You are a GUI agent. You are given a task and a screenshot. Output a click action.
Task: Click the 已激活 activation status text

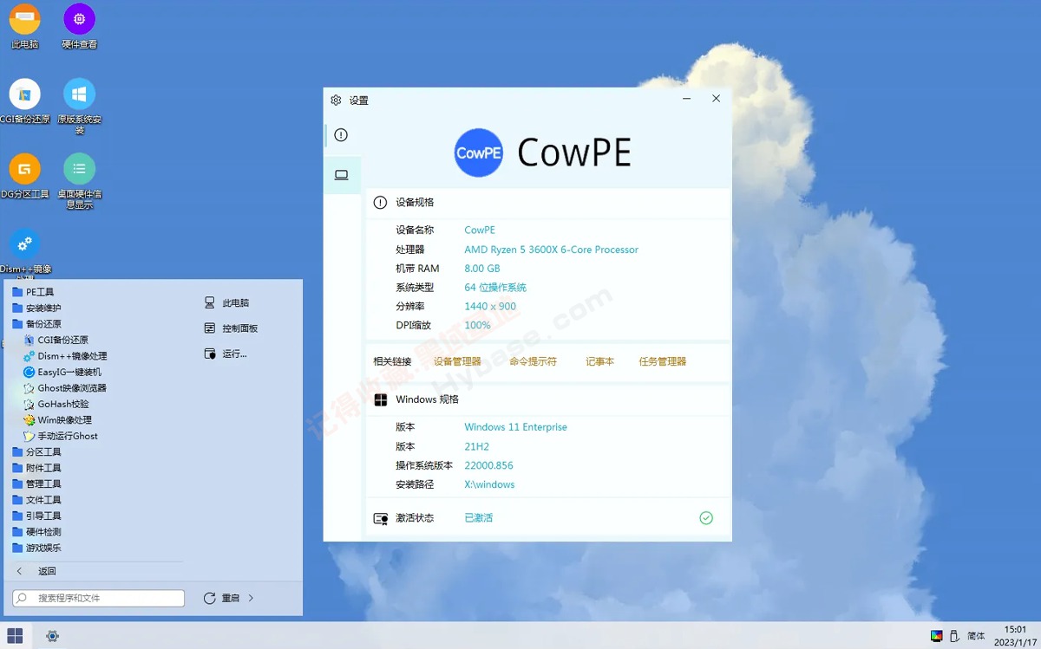tap(479, 518)
